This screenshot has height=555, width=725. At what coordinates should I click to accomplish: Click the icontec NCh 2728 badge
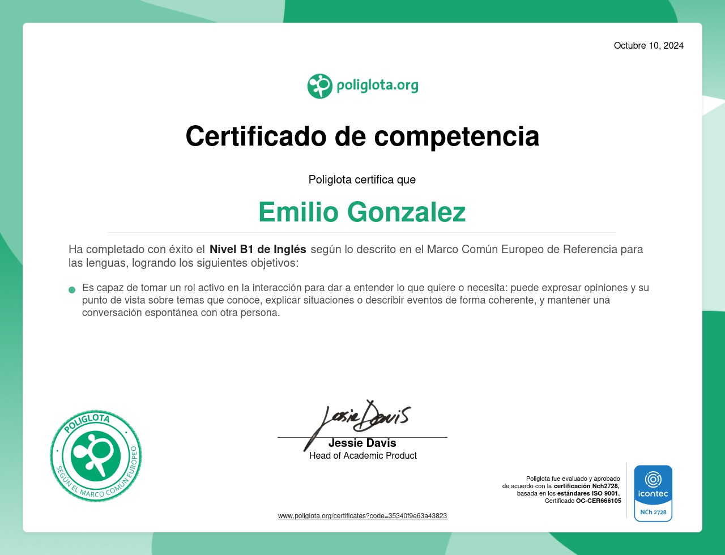coord(653,493)
